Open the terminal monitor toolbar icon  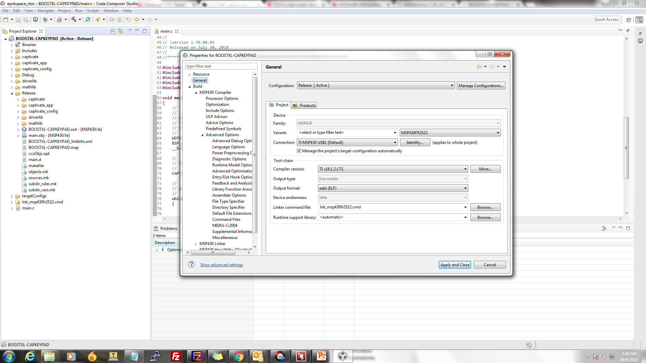coord(35,19)
